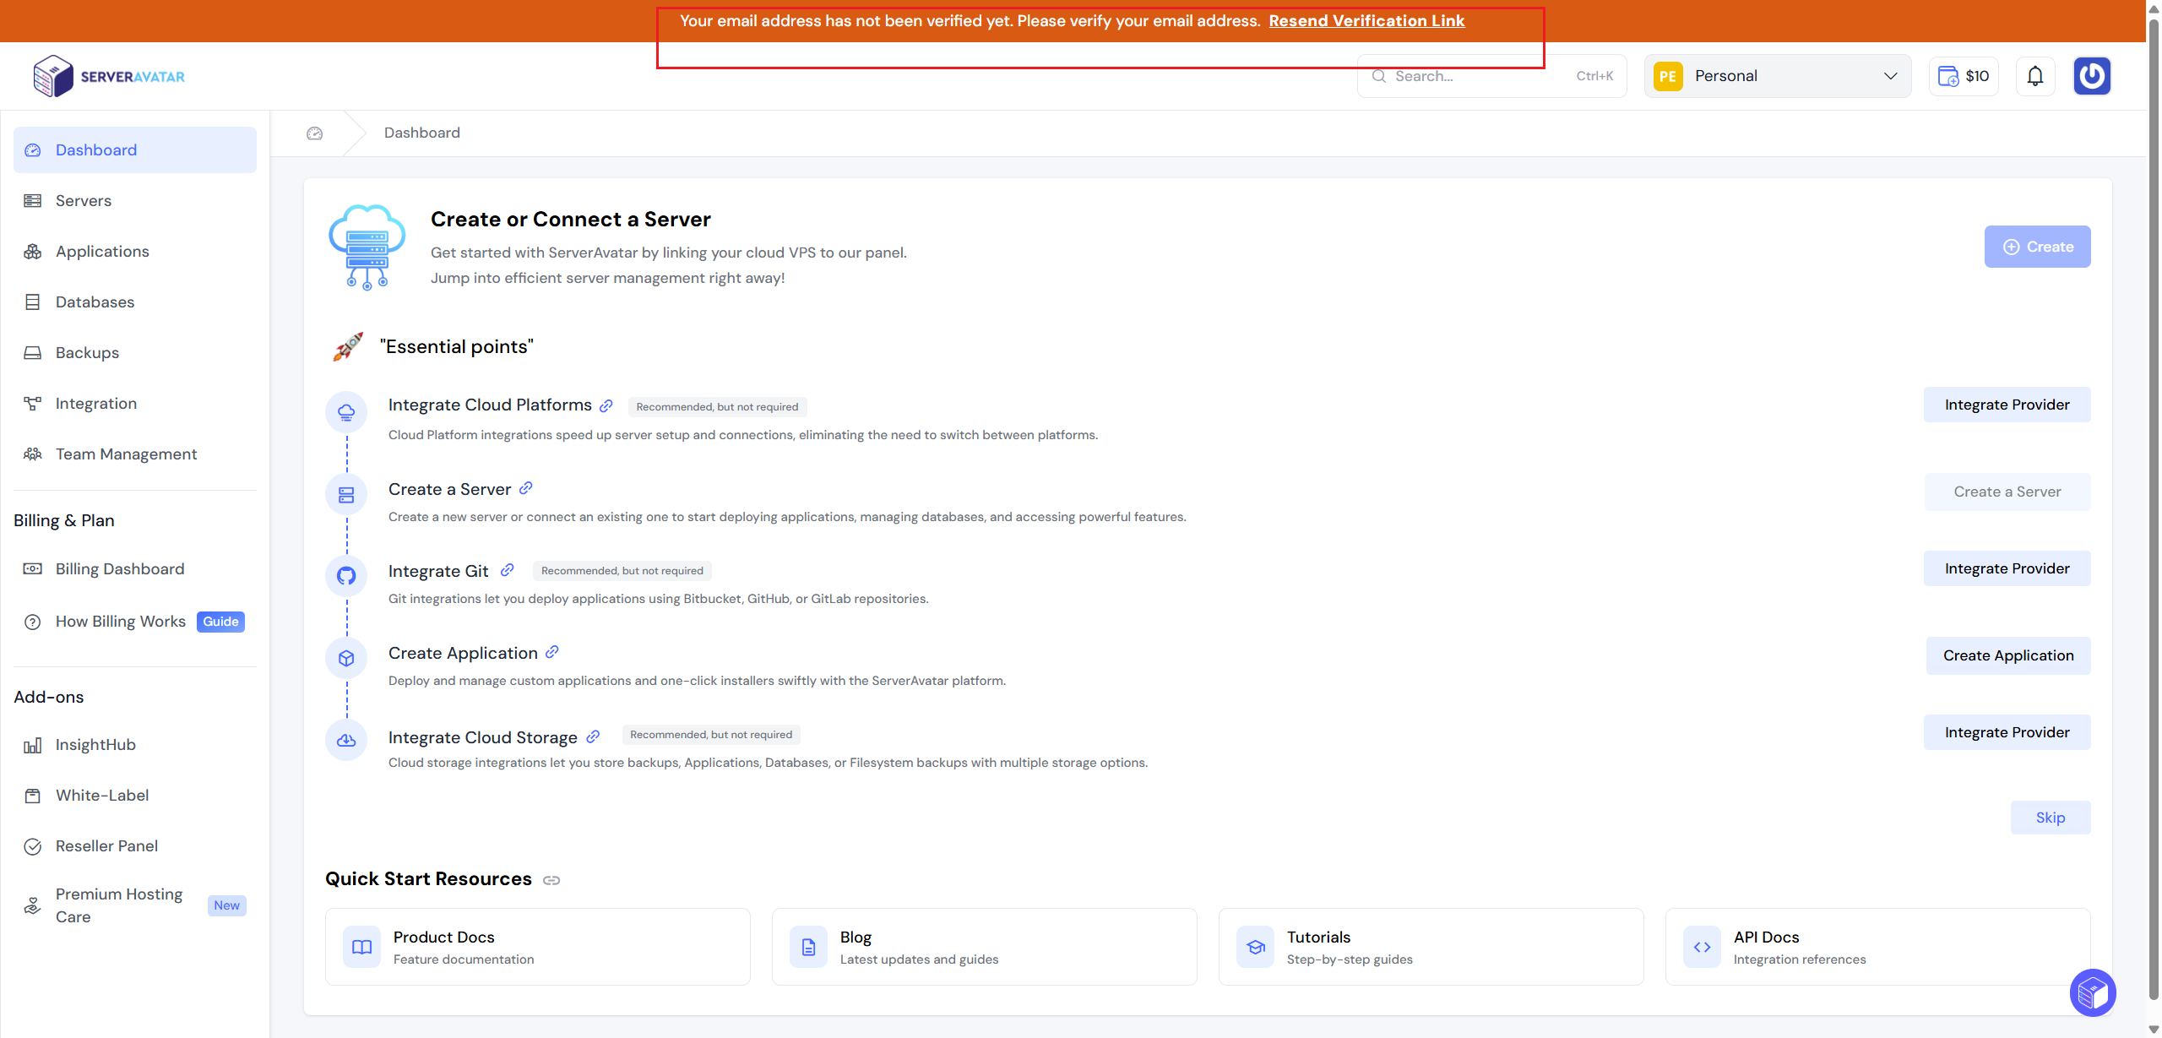This screenshot has height=1038, width=2162.
Task: Open the Personal workspace dropdown
Action: [1778, 76]
